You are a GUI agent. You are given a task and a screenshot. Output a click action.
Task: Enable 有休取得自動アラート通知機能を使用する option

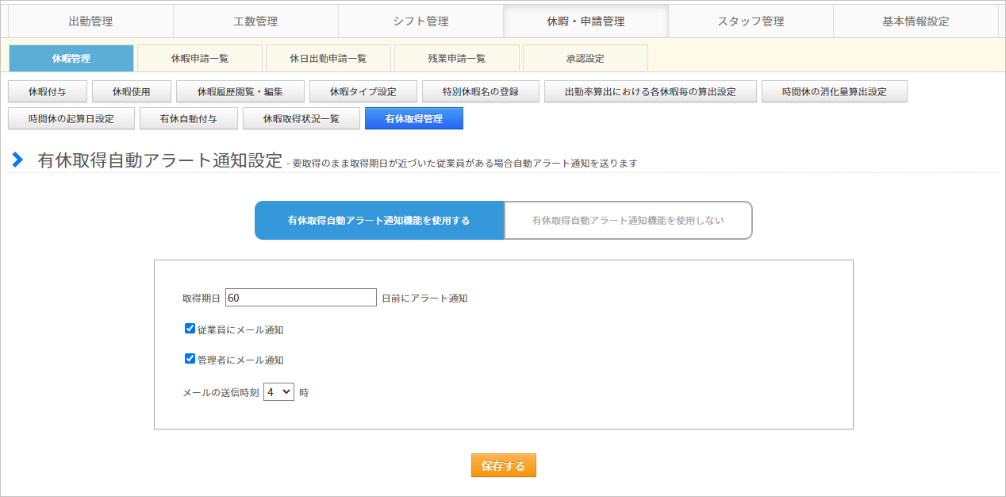(x=378, y=221)
